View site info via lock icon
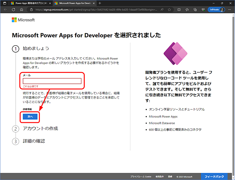Image resolution: width=235 pixels, height=180 pixels. 31,10
